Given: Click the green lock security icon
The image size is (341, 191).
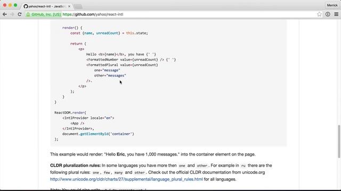Looking at the screenshot, I should tap(28, 14).
